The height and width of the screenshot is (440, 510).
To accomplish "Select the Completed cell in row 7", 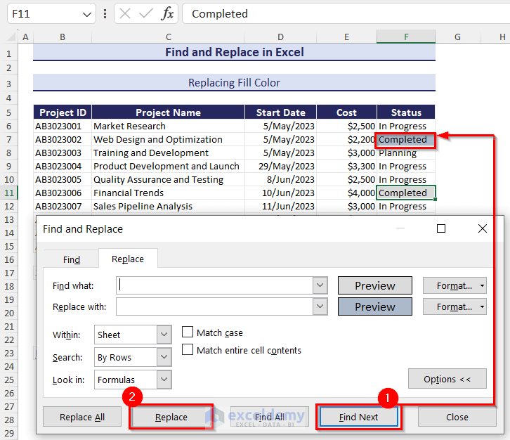I will 405,139.
